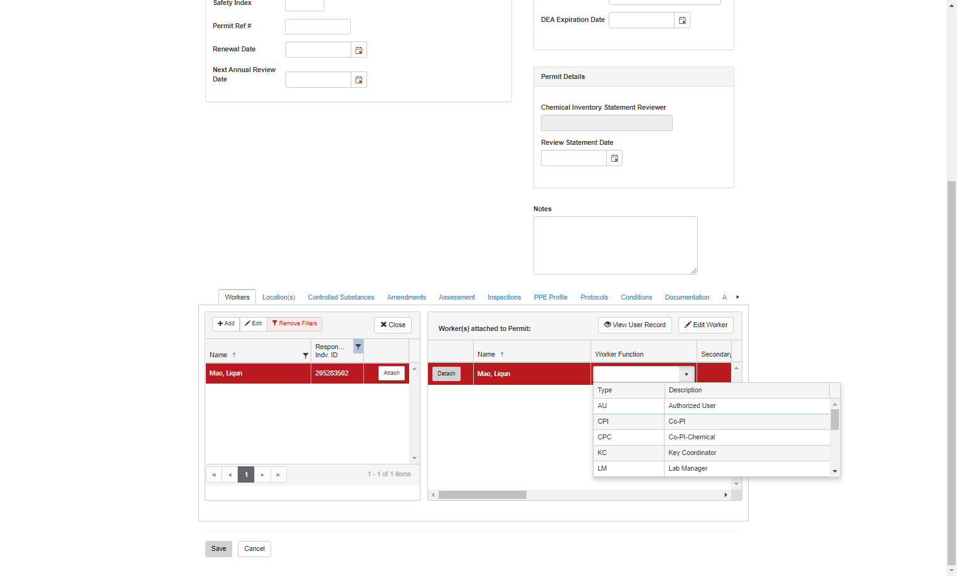Close the worker search panel

click(393, 325)
